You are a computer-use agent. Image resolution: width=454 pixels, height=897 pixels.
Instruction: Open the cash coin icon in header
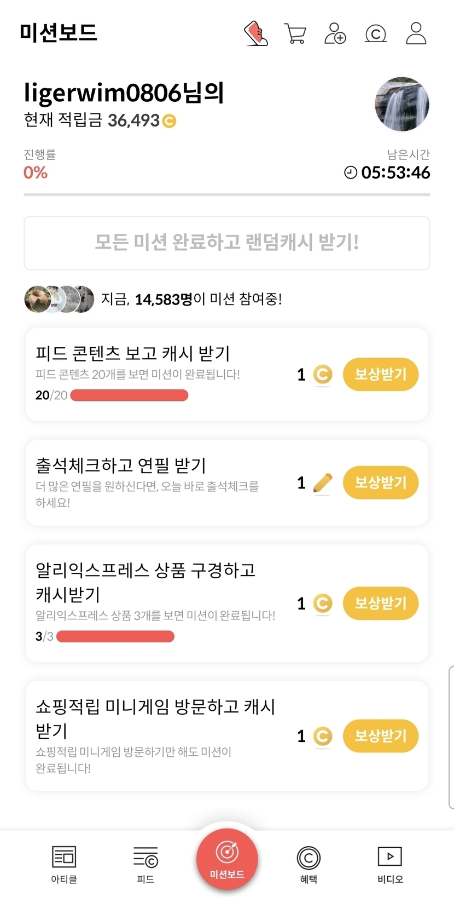pos(375,34)
